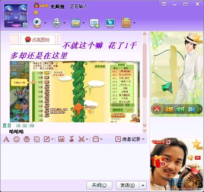Expand voice call options arrow
The height and width of the screenshot is (192, 204).
click(64, 23)
